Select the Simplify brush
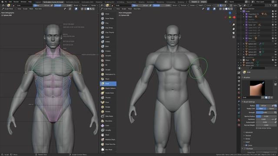Viewport: 278px width, 156px height. pos(108,130)
